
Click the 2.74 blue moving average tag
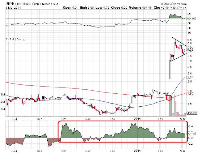[190, 77]
